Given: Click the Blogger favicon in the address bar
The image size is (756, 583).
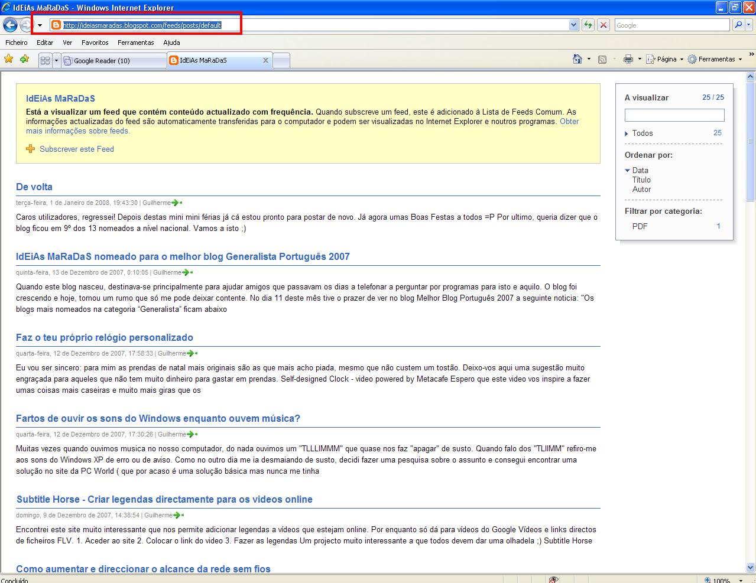Looking at the screenshot, I should tap(56, 25).
